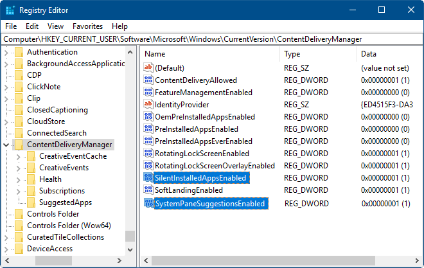
Task: Click the folder icon for CloudStore key
Action: 19,121
